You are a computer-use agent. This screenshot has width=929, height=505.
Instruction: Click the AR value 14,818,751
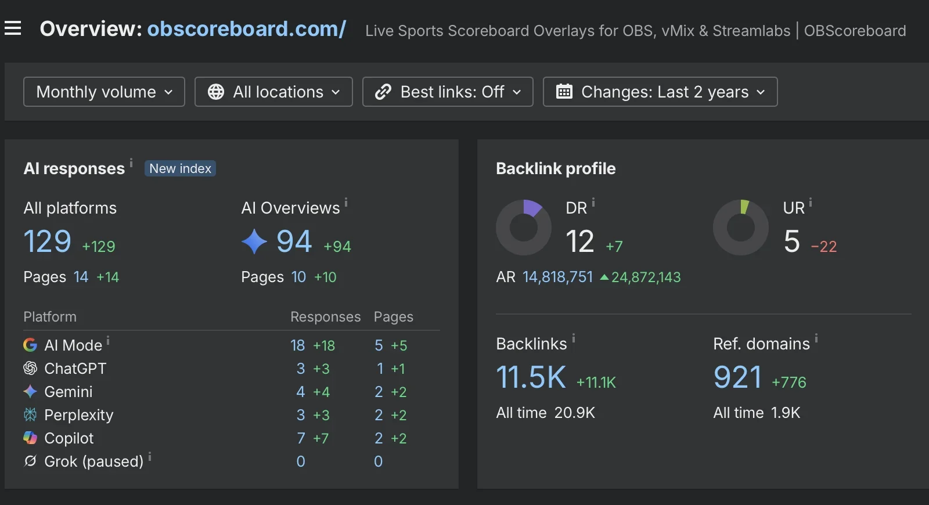(x=558, y=277)
